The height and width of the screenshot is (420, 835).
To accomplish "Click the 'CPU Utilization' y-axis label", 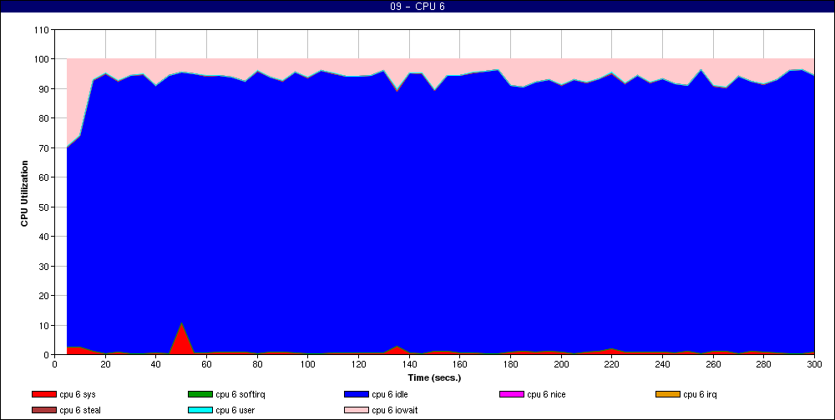I will pos(24,193).
